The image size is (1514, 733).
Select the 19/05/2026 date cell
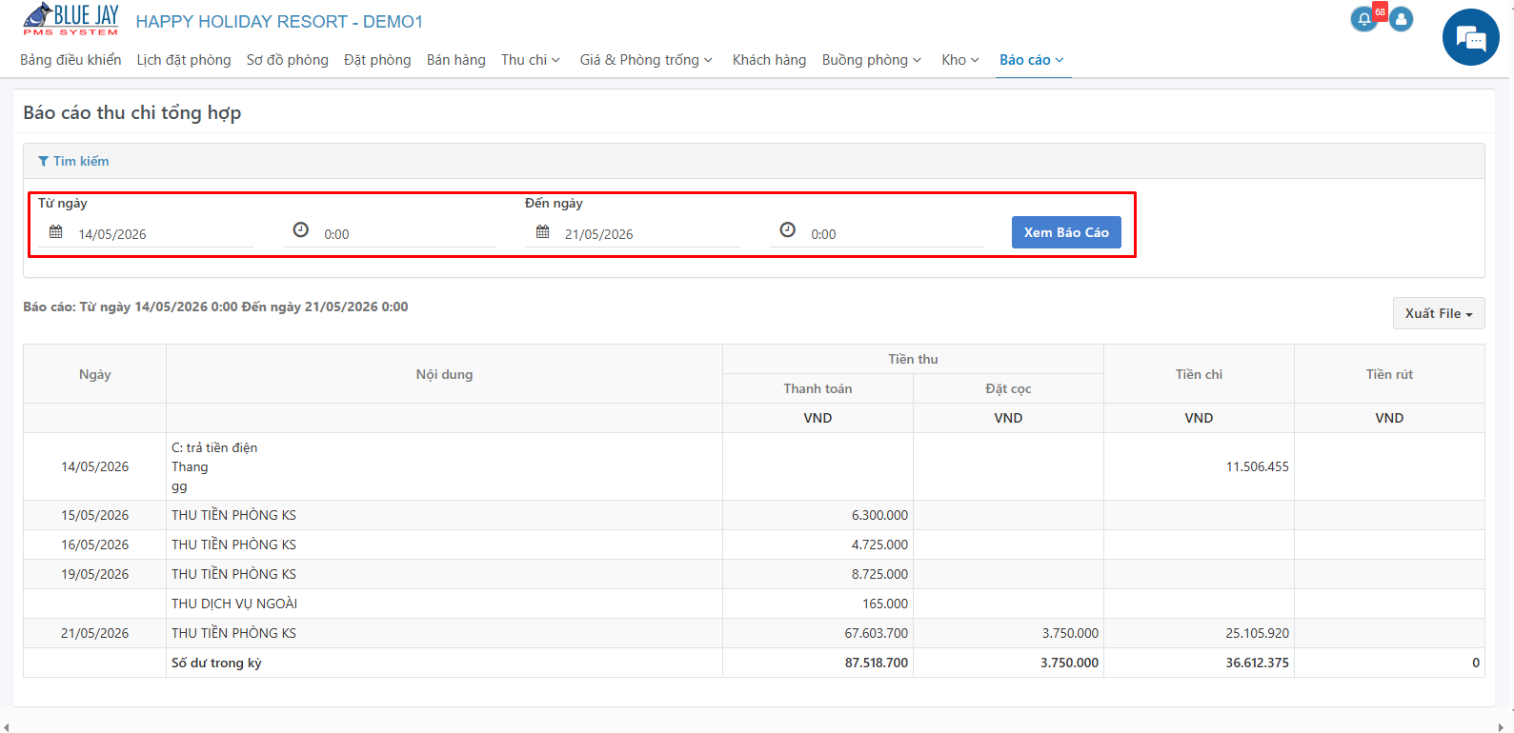point(95,574)
